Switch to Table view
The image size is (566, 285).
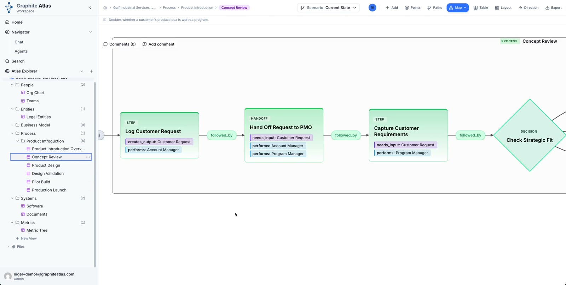click(x=481, y=8)
